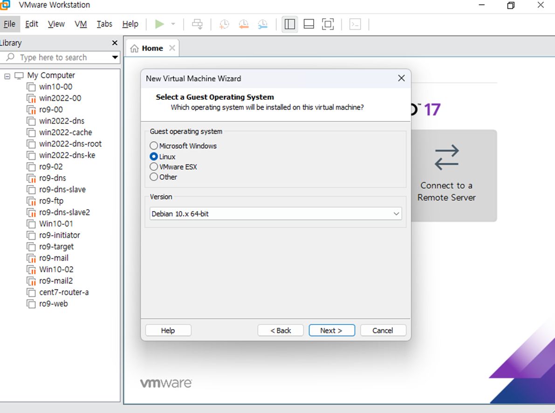
Task: Select win2022-dns-ke in the library
Action: 67,155
